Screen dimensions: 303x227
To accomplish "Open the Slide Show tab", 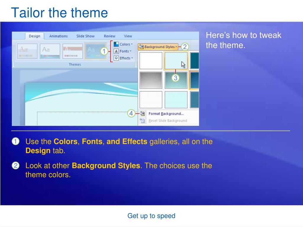I will pos(86,36).
